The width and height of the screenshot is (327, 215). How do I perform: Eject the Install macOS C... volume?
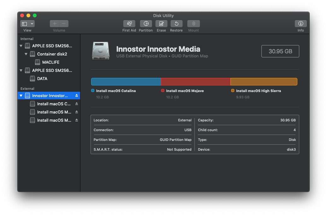[77, 104]
